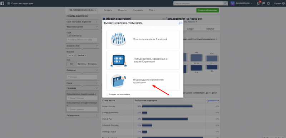This screenshot has height=138, width=286.
Task: Click the Active Lifestyles 10% bar
Action: 167,106
